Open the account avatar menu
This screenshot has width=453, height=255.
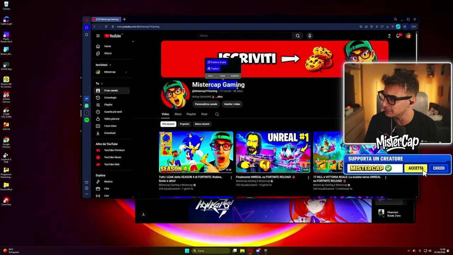pyautogui.click(x=408, y=36)
